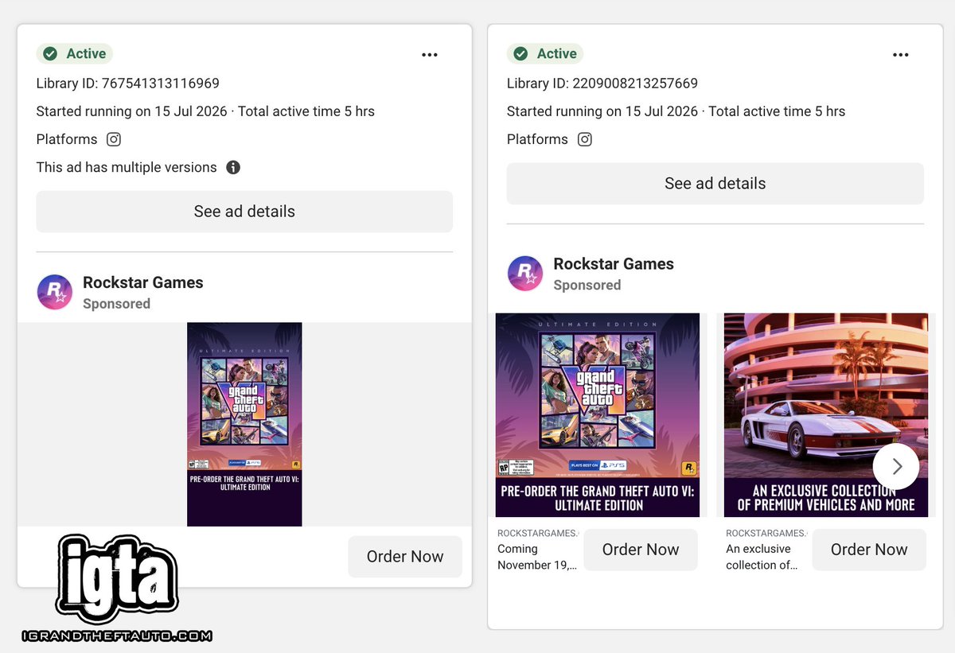Click "An exclusive collection of..." caption

point(762,557)
